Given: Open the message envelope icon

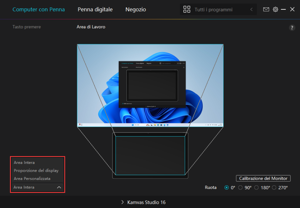Looking at the screenshot, I should (266, 9).
